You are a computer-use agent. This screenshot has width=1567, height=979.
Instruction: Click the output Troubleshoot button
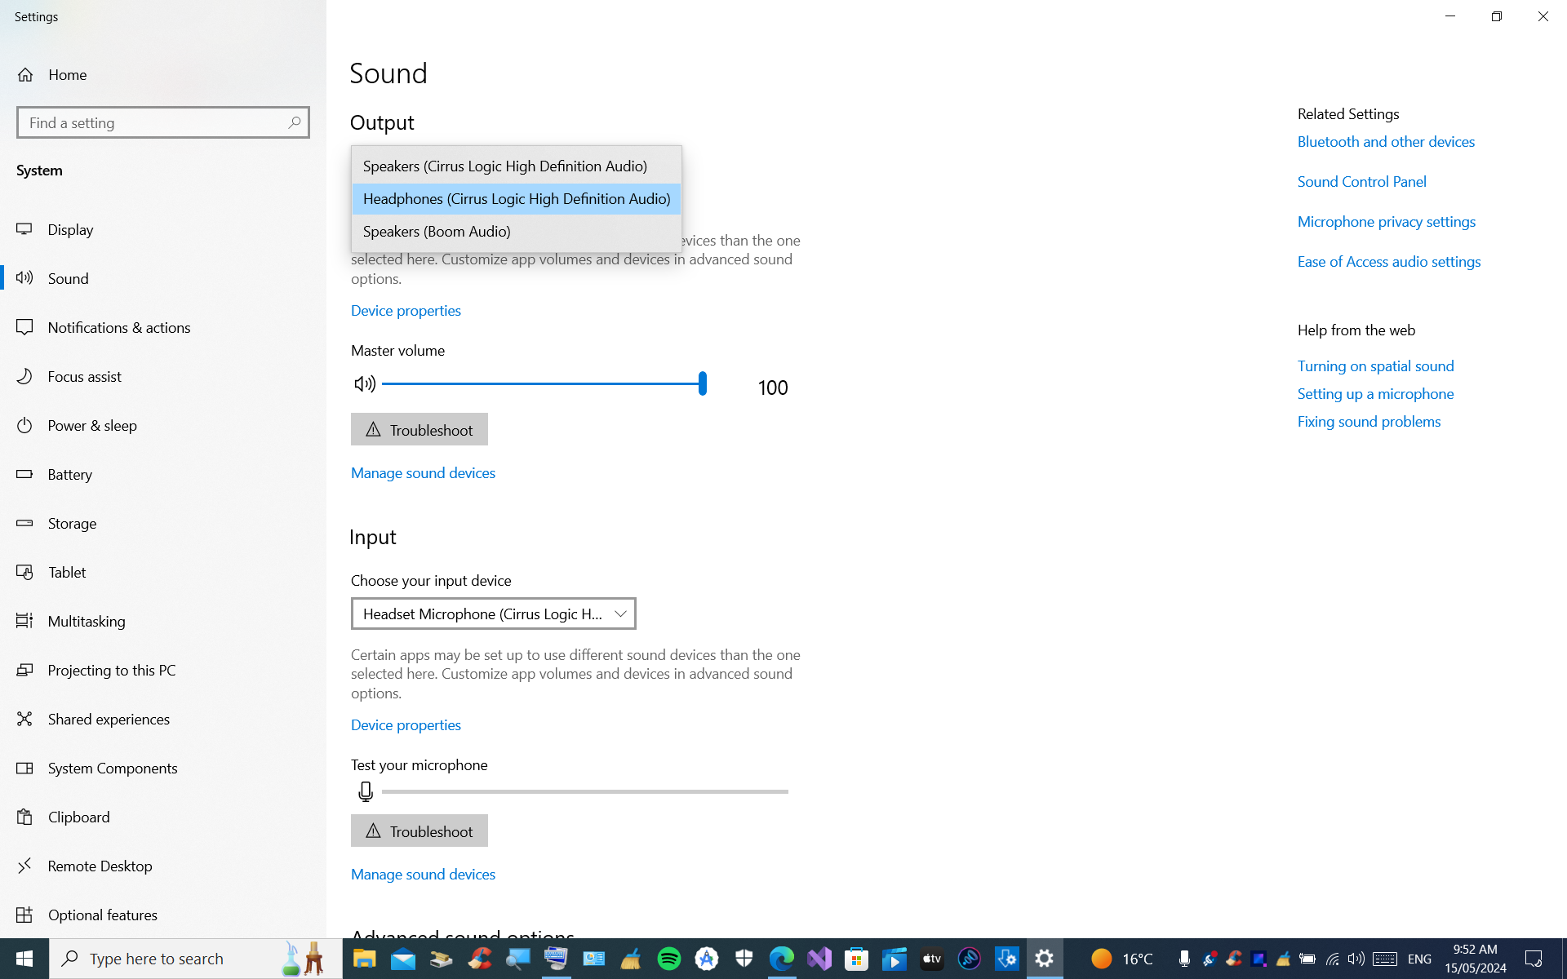[x=419, y=429]
